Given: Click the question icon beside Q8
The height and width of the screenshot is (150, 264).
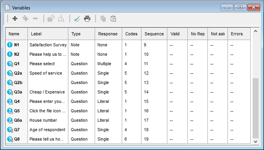Looking at the screenshot, I should (10, 139).
